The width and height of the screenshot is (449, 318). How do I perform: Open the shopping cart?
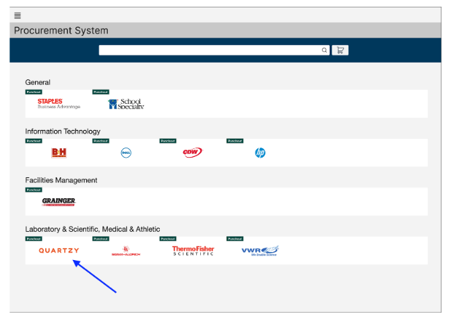coord(340,50)
